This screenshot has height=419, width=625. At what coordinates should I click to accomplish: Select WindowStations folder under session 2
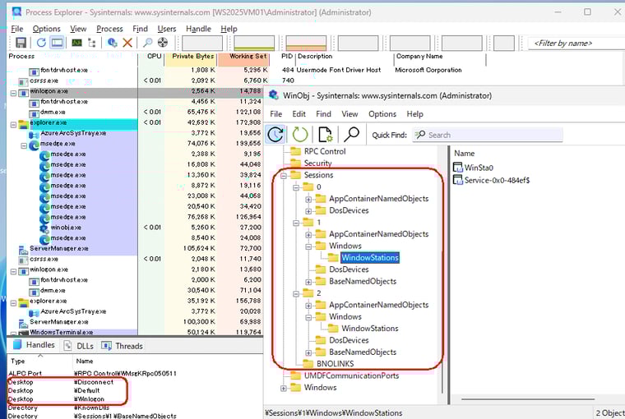click(x=370, y=329)
